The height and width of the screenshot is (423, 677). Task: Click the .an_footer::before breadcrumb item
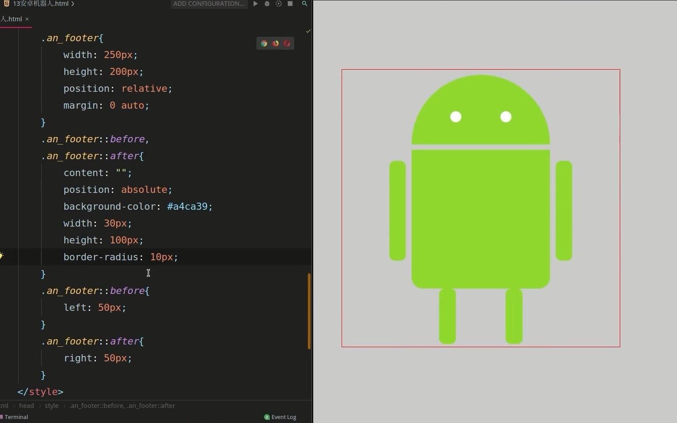[122, 406]
